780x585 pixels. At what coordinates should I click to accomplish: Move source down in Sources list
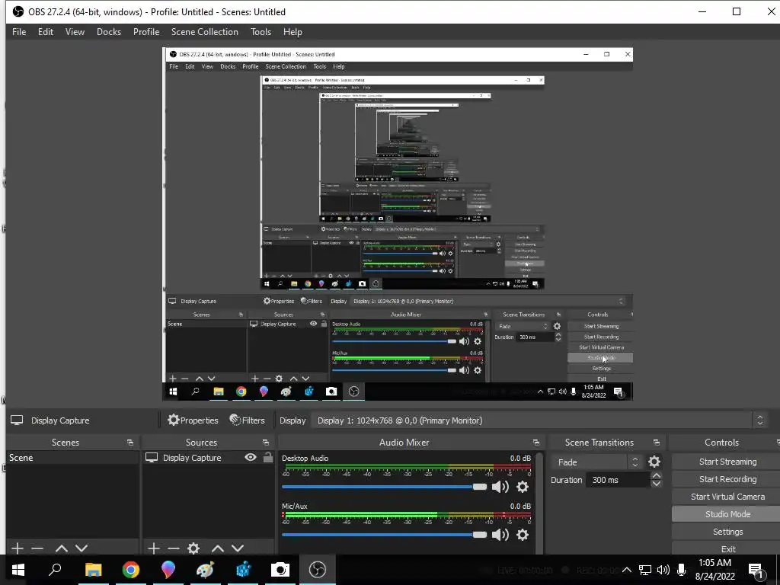coord(238,548)
